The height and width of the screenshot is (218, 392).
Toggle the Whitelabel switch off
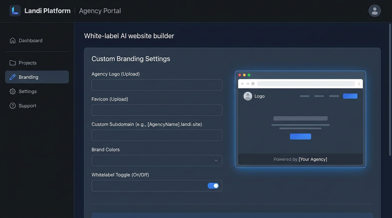(213, 186)
